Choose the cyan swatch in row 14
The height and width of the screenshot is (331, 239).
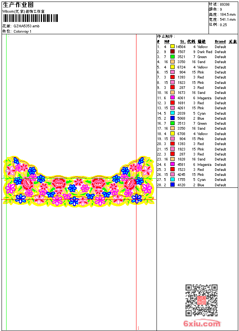[172, 114]
